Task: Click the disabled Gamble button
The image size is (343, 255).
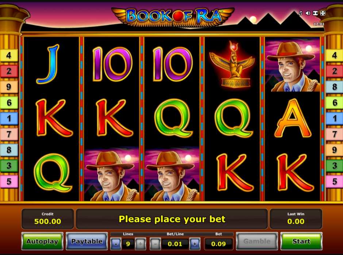Action: pos(257,241)
